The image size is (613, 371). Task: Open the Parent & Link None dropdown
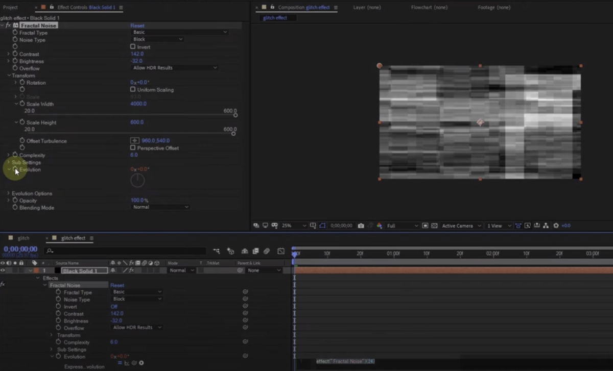point(264,270)
